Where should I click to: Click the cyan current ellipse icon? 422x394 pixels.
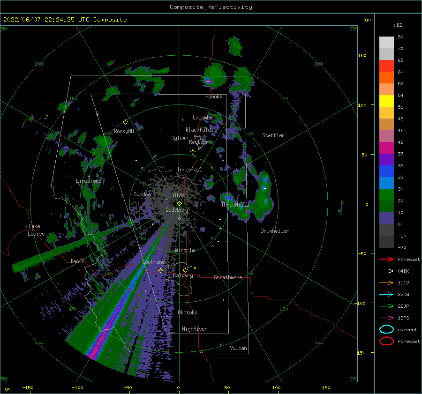pyautogui.click(x=386, y=329)
